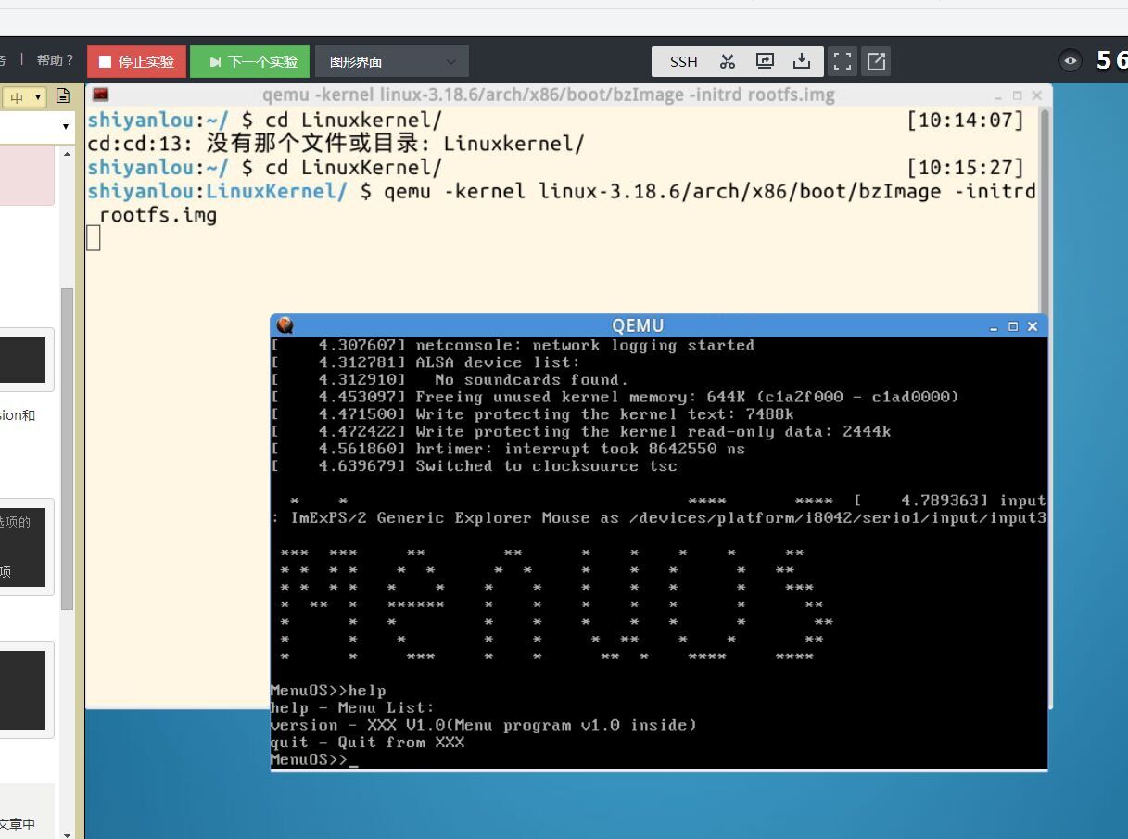Click the QEMU window's app icon
Screen dimensions: 1128x839
click(285, 325)
